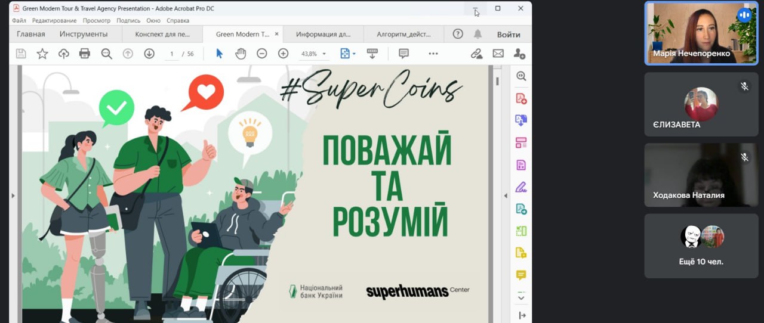764x323 pixels.
Task: Click the envelope email icon
Action: [x=498, y=54]
